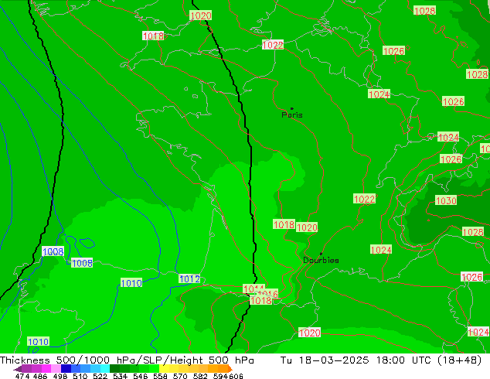Click the Paris city label
This screenshot has height=379, width=490.
[292, 115]
